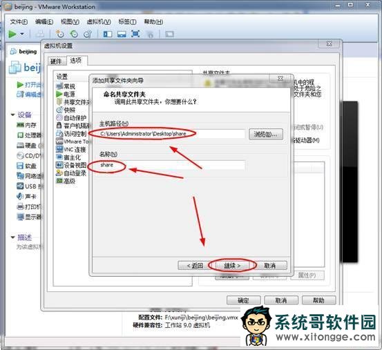
Task: Select 常规 in settings list
Action: [x=66, y=86]
